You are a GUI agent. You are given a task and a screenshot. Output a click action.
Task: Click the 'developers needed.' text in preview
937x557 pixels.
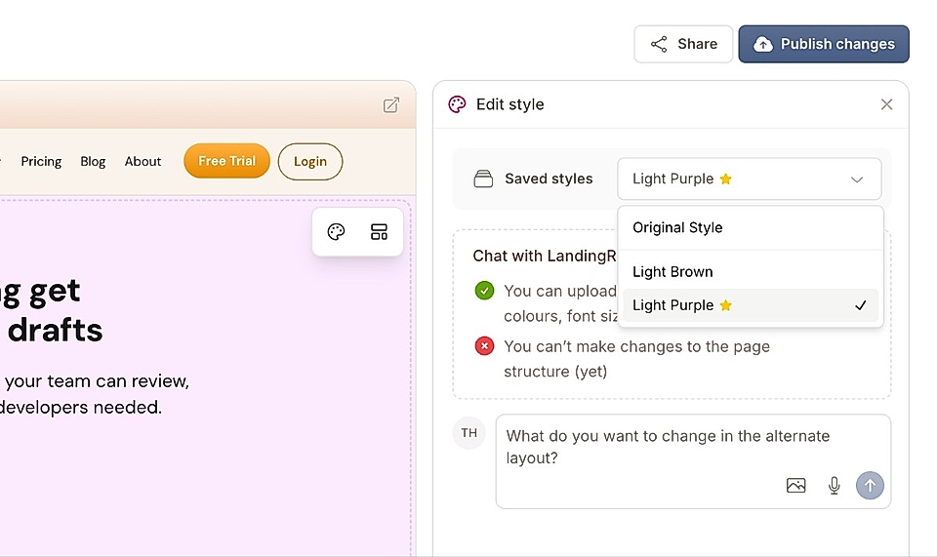[81, 407]
